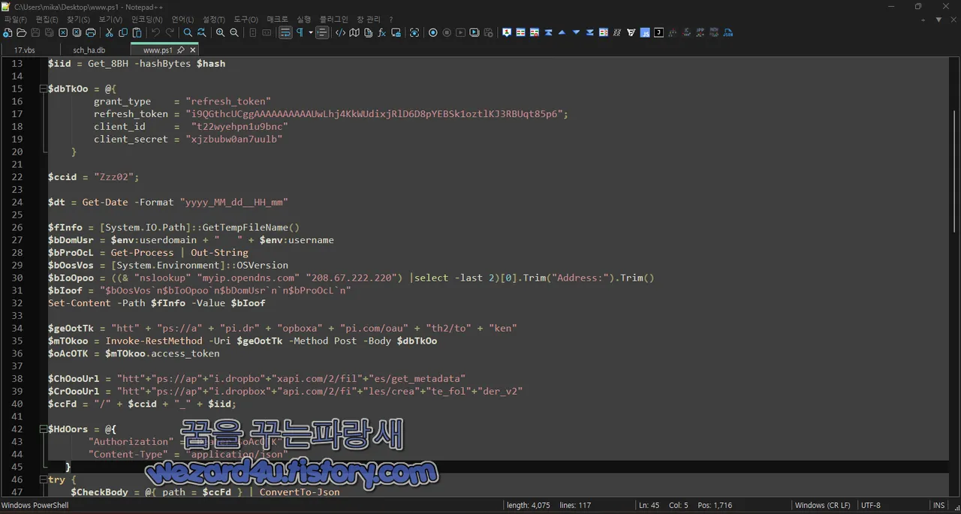Toggle the indent guide toolbar button
961x514 pixels.
(322, 33)
